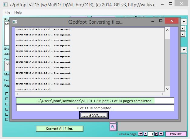
Task: Open the third dropdown arrow in main window
Action: point(183,35)
